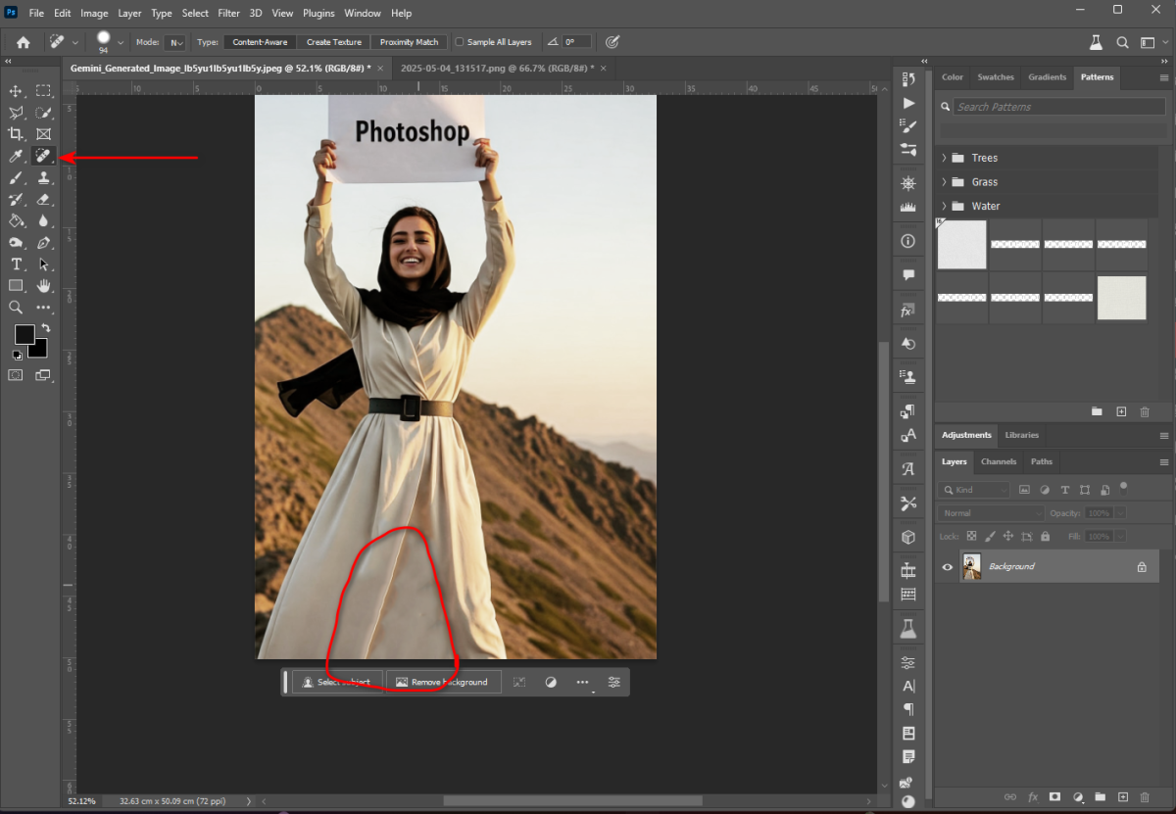Open the Navigator ship-wheel panel icon
This screenshot has width=1176, height=814.
tap(908, 183)
